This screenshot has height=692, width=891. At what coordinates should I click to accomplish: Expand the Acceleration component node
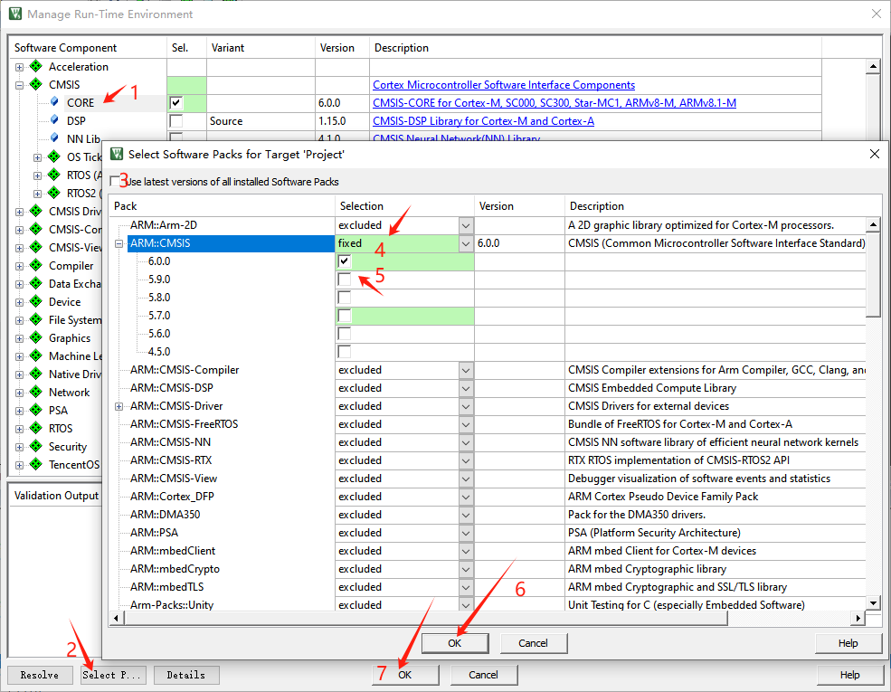tap(19, 67)
